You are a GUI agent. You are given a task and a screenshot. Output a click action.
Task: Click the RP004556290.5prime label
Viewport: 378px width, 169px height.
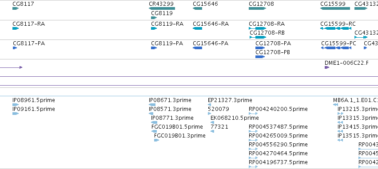(x=278, y=145)
